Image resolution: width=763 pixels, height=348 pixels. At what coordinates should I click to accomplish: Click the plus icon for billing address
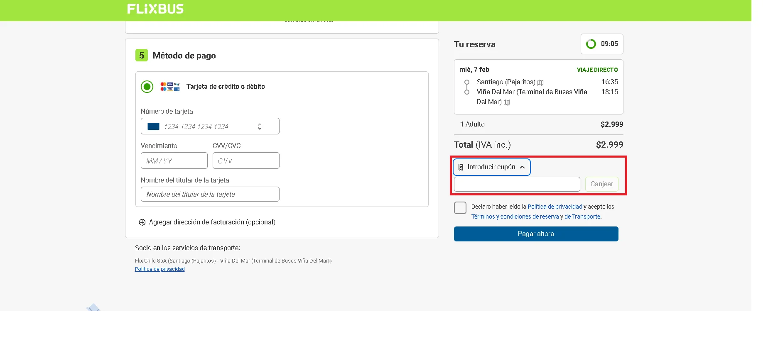click(142, 222)
